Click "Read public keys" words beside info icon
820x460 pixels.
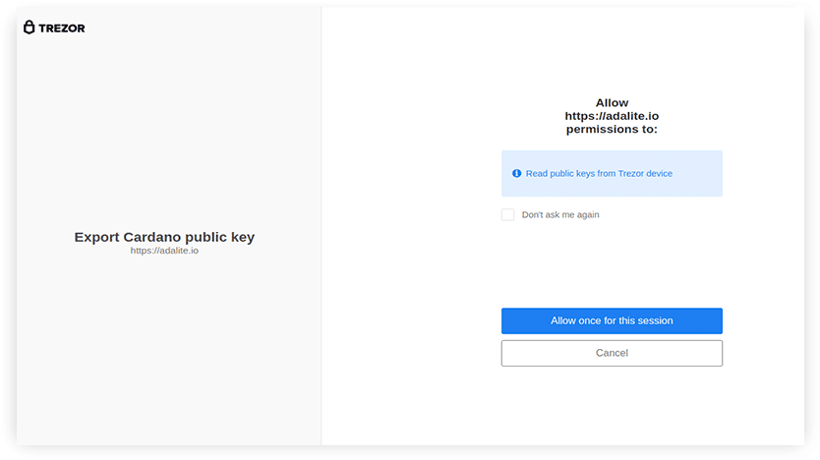(560, 174)
